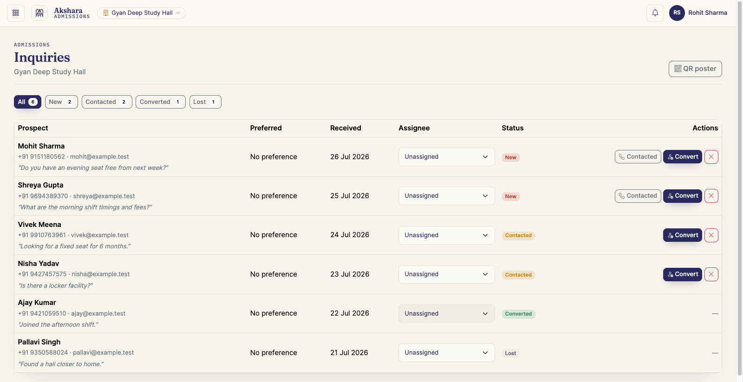
Task: Click the Assignee column header
Action: (x=414, y=128)
